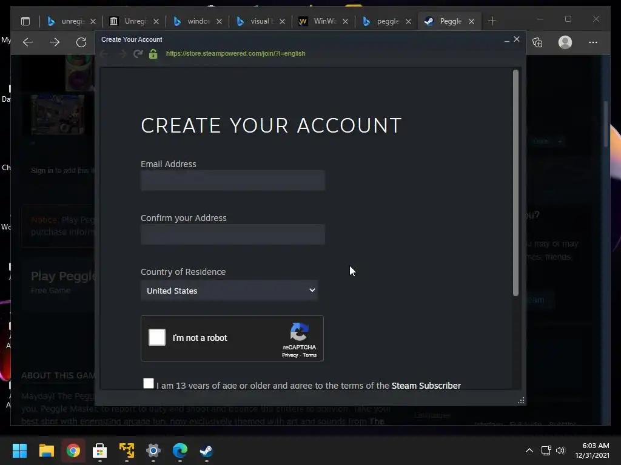Click the Confirm your Address input field
The height and width of the screenshot is (465, 621).
tap(233, 234)
